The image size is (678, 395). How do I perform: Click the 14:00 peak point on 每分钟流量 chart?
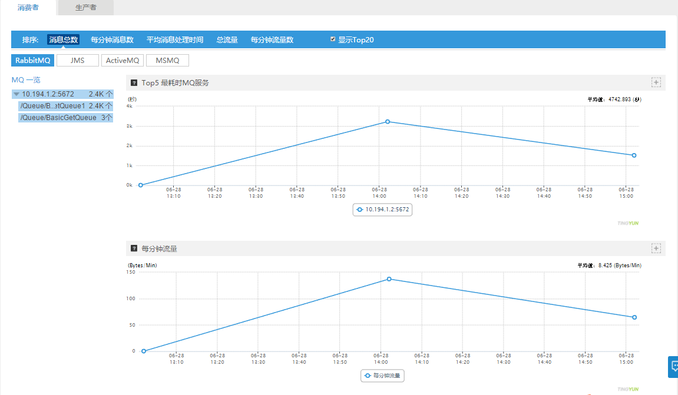click(x=389, y=279)
